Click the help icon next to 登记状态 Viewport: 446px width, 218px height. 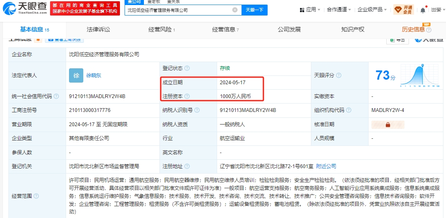[187, 69]
